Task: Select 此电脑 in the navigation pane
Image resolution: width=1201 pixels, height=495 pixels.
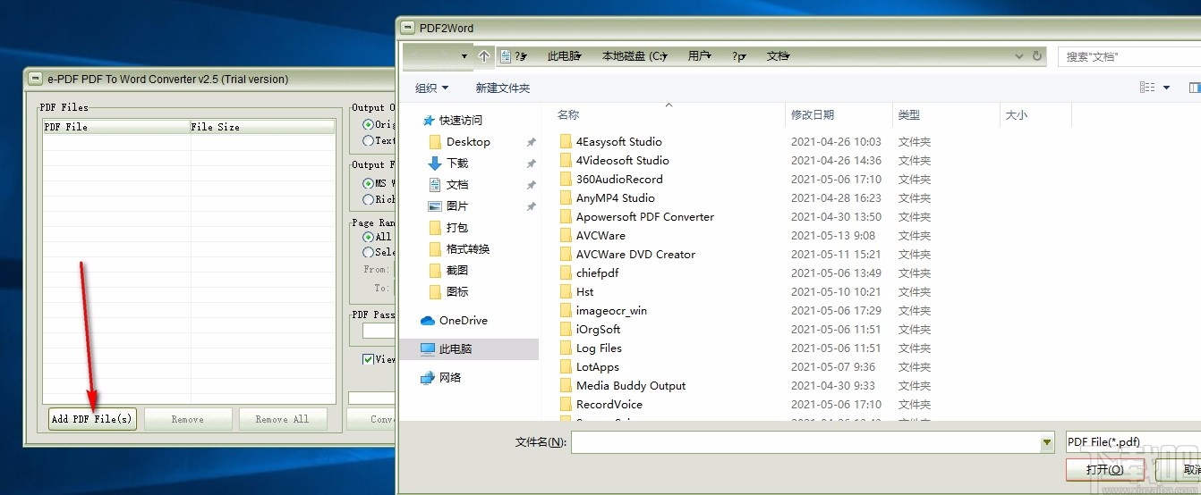Action: 456,348
